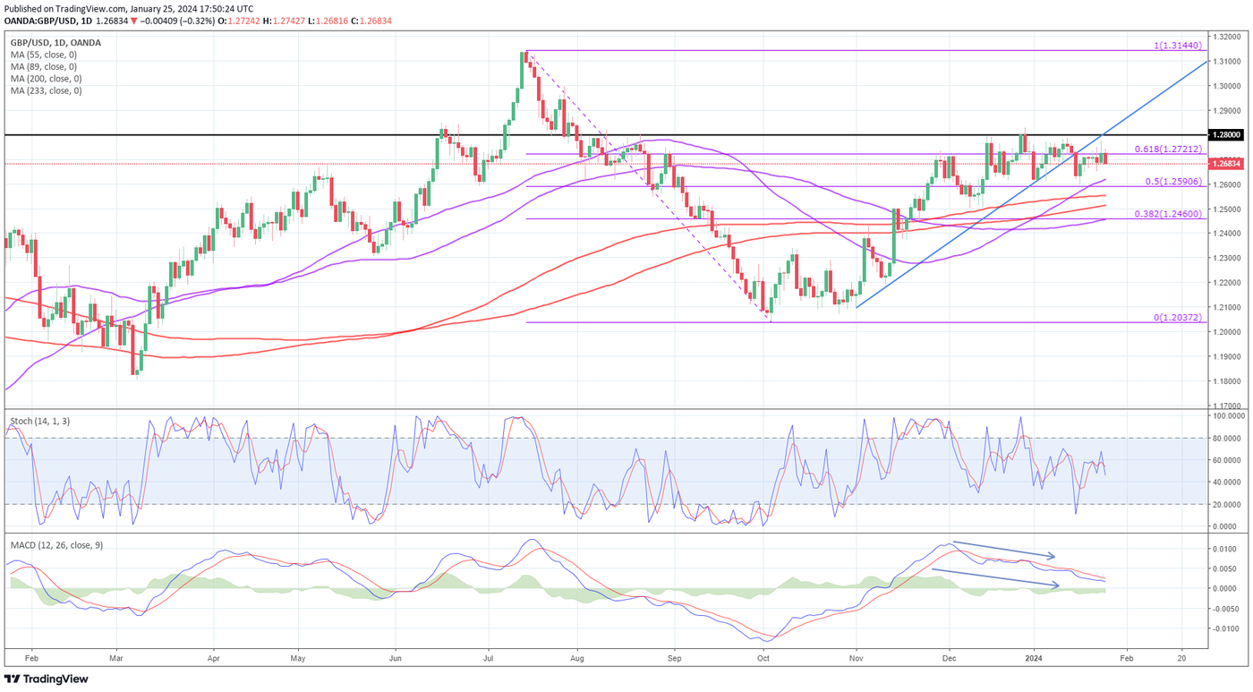
Task: Click the black 1.28000 price axis label
Action: click(1225, 135)
